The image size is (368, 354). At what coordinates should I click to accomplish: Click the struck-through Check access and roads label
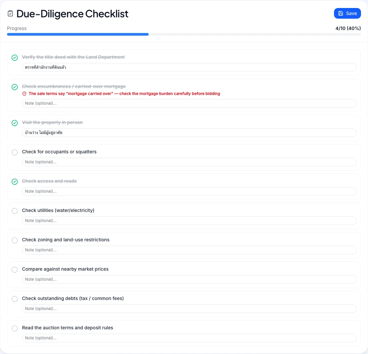[x=49, y=181]
